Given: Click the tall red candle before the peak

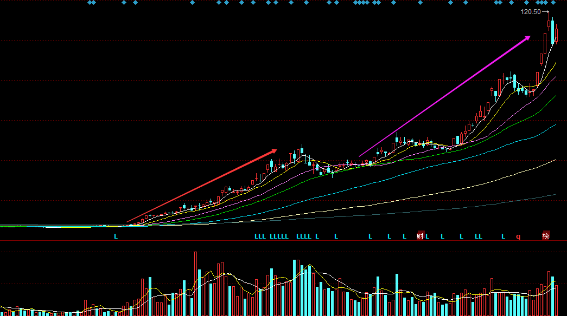Looking at the screenshot, I should pos(544,43).
